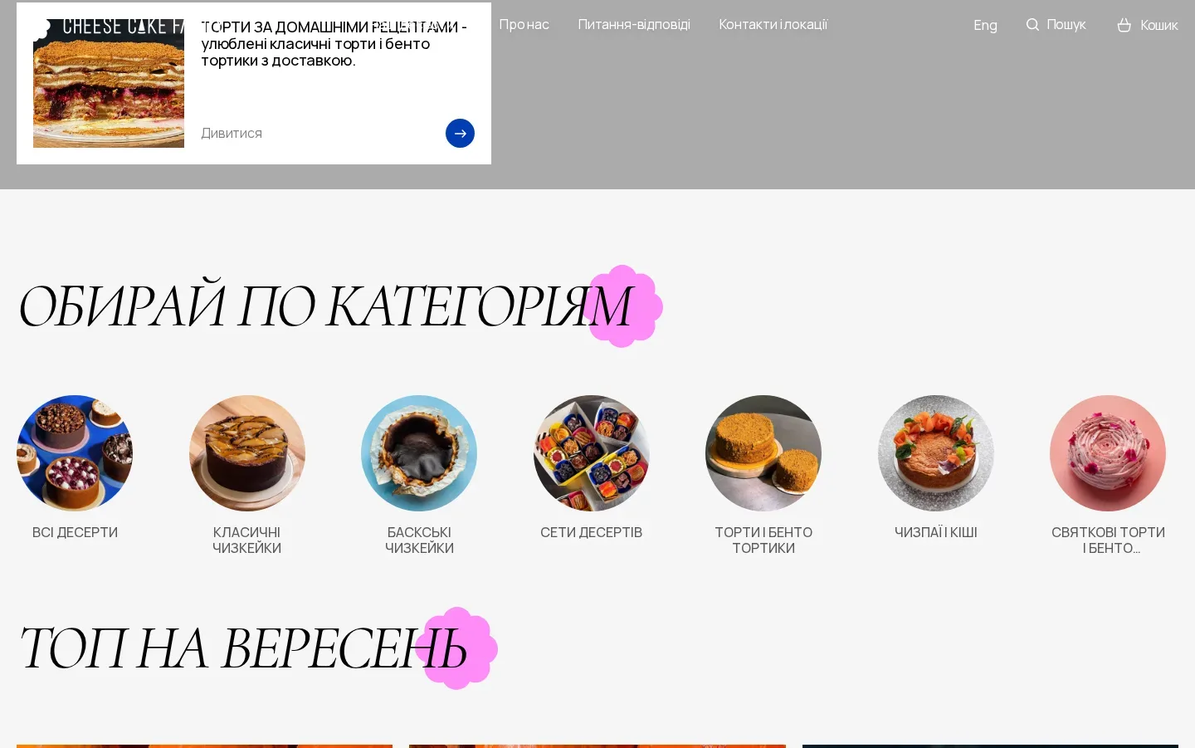
Task: Go to Питання-відповіді page
Action: 634,25
